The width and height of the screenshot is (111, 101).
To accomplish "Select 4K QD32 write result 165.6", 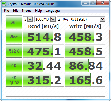I will (x=85, y=80).
